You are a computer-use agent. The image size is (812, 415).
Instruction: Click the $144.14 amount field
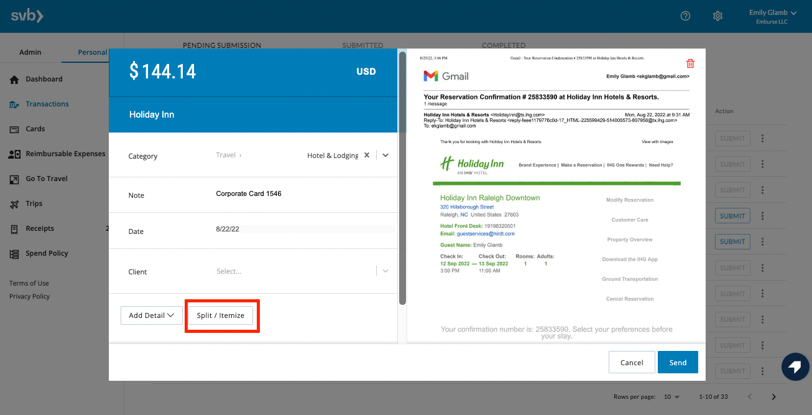pos(162,72)
